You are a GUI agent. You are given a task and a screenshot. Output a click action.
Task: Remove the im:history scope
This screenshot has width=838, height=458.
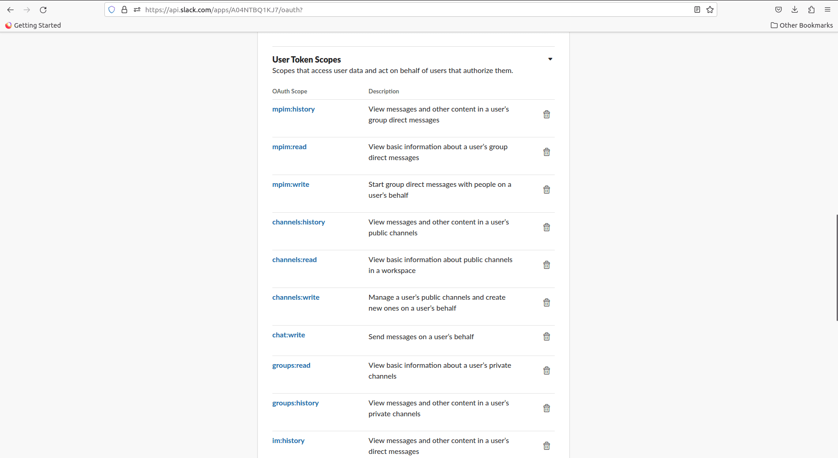click(x=547, y=446)
